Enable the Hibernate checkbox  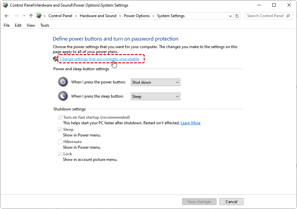pyautogui.click(x=60, y=142)
